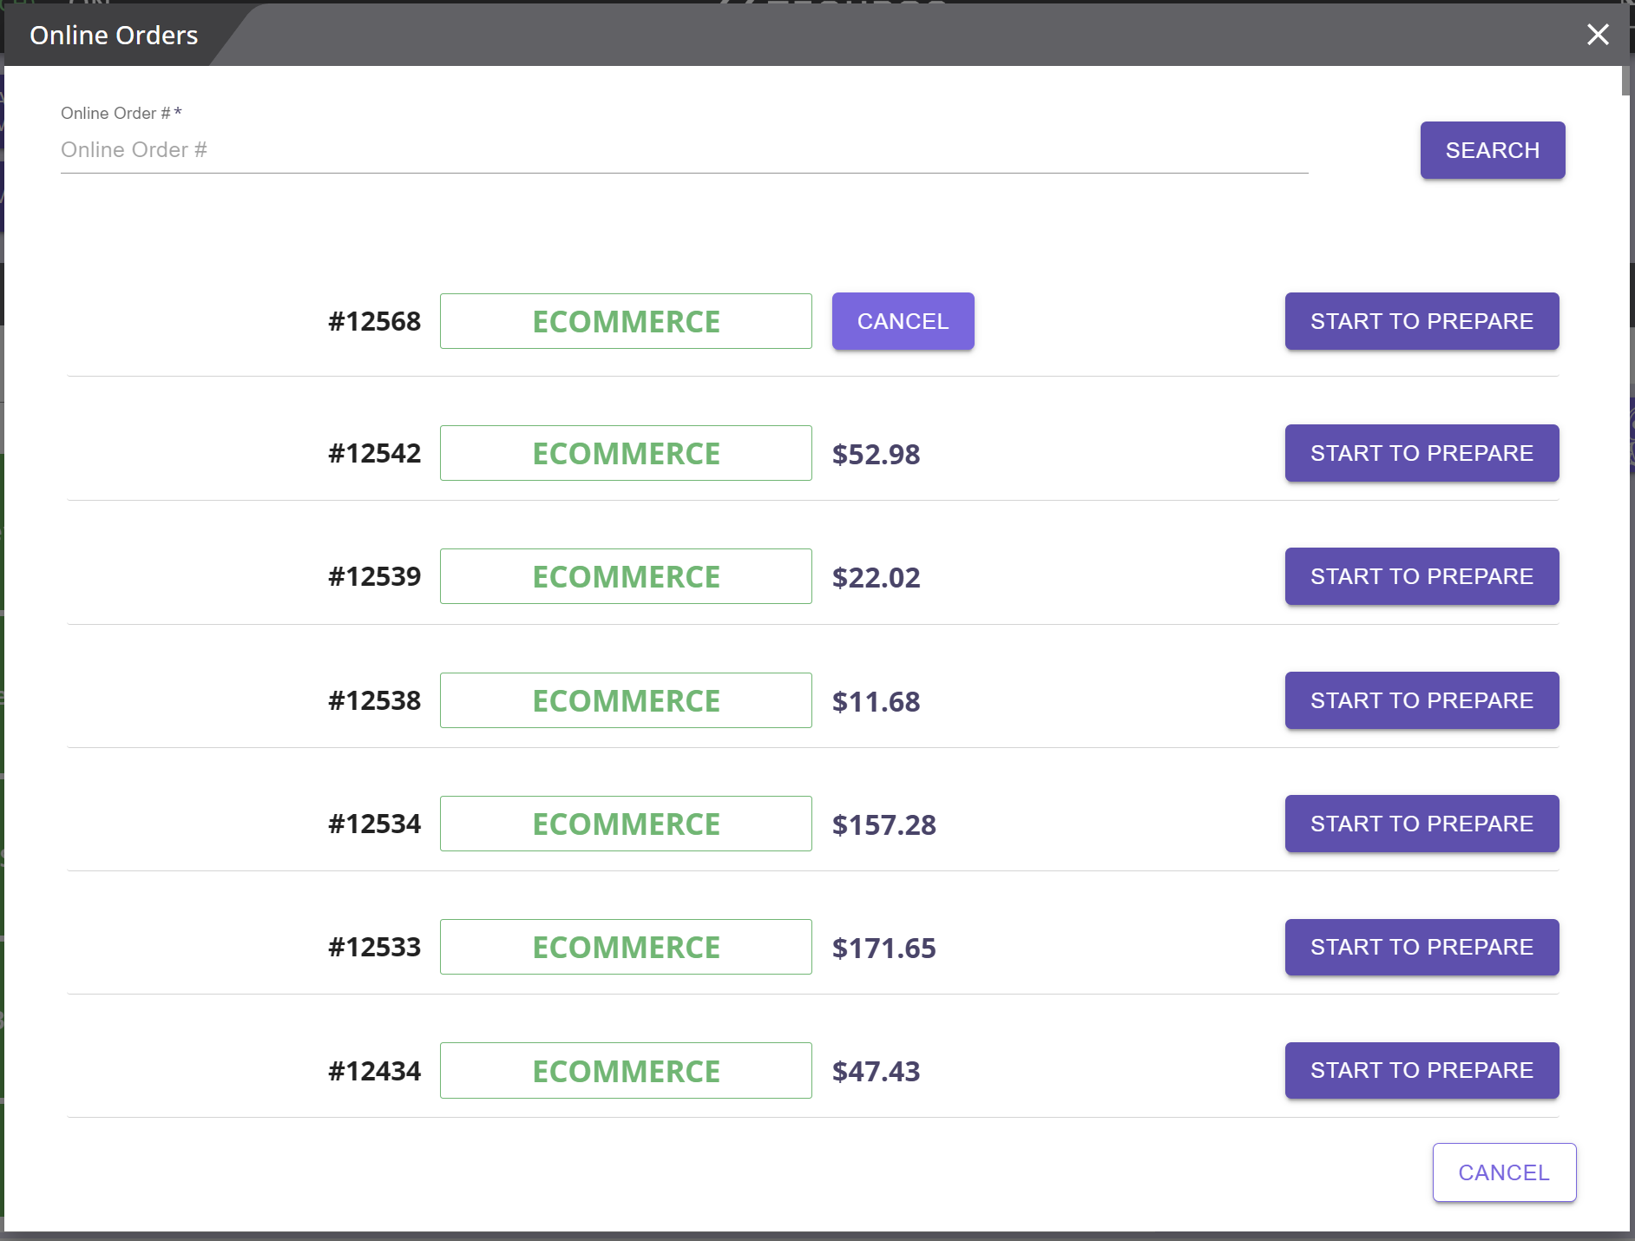Select ECOMMERCE label for order #12568
This screenshot has width=1635, height=1241.
(626, 321)
